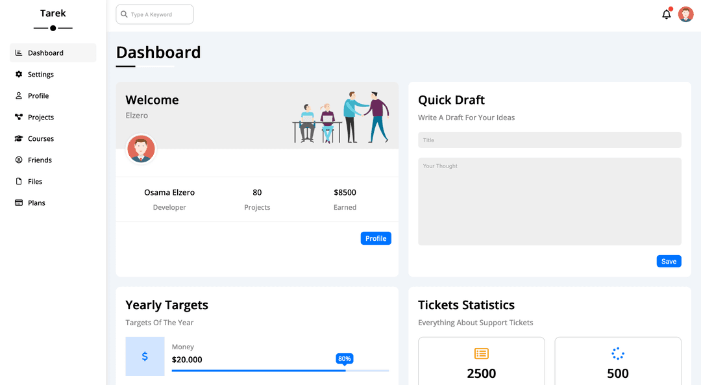The height and width of the screenshot is (385, 701).
Task: Click the Your Thought text area
Action: coord(550,201)
